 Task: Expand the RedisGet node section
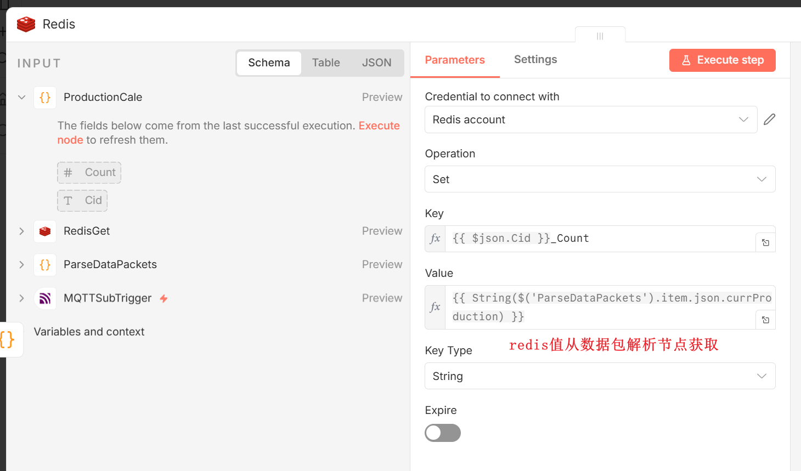coord(22,231)
